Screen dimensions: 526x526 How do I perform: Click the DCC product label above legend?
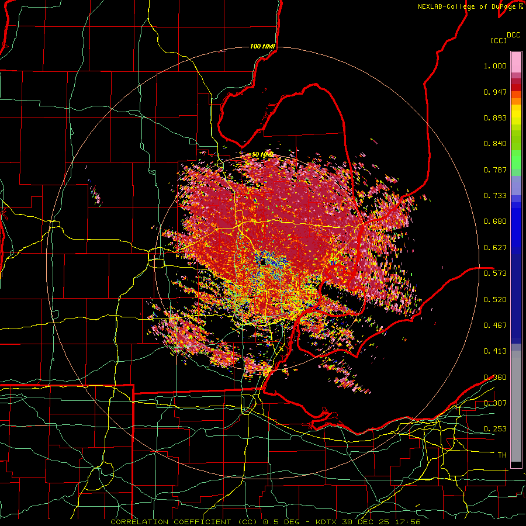coord(513,35)
